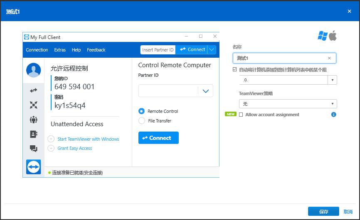Close the 测试1 dialog
The width and height of the screenshot is (360, 220).
click(350, 11)
